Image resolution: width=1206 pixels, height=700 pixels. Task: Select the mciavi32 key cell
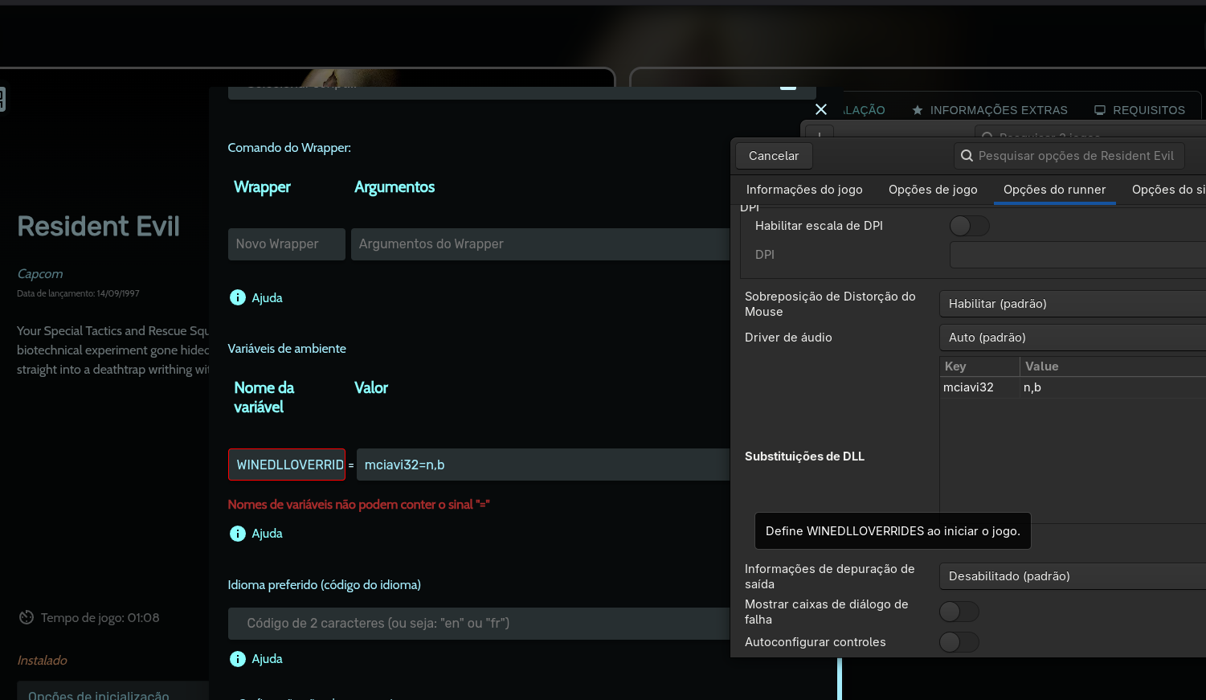(979, 387)
